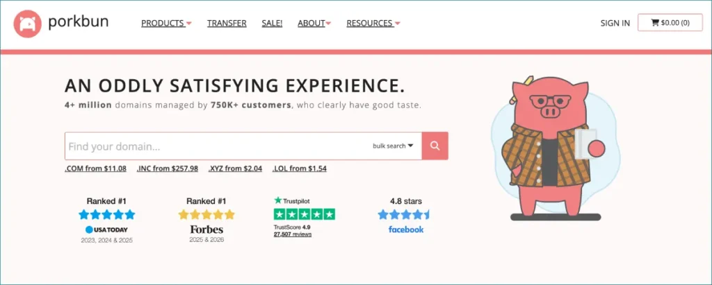Open the ABOUT dropdown menu

[314, 23]
